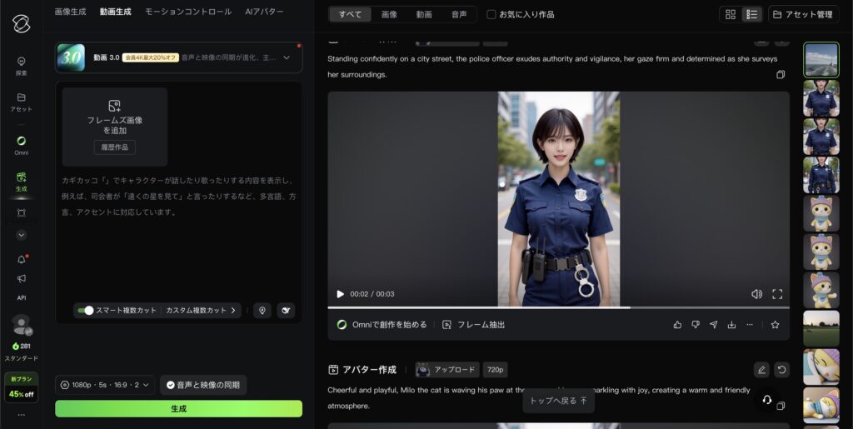
Task: Open notifications bell in sidebar
Action: (x=22, y=259)
